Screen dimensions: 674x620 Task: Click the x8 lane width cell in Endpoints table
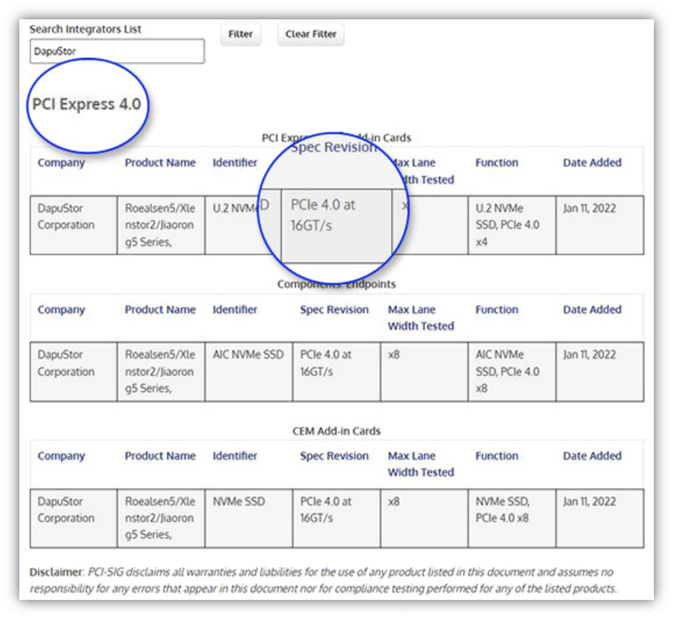click(x=395, y=355)
